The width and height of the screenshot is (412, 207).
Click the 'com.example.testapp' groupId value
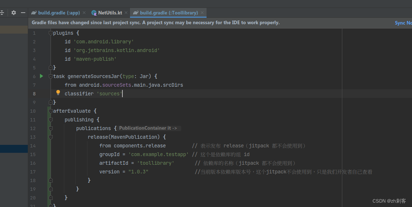pos(159,154)
